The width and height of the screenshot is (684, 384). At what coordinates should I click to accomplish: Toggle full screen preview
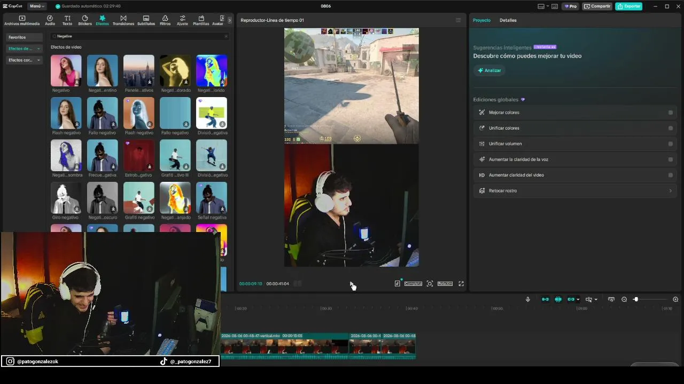click(x=461, y=284)
